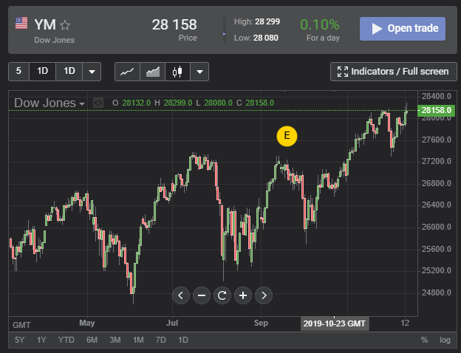This screenshot has height=353, width=461.
Task: Select the line chart type icon
Action: point(127,72)
